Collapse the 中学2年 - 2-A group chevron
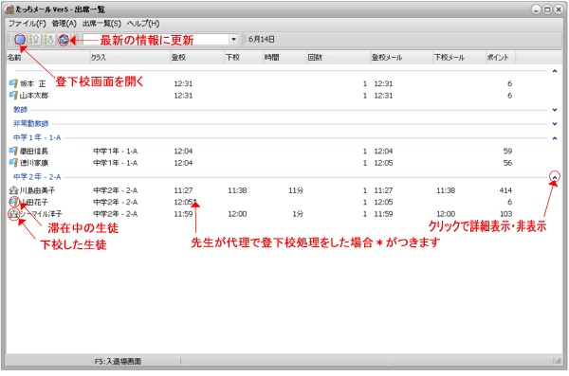This screenshot has width=569, height=376. pyautogui.click(x=555, y=177)
